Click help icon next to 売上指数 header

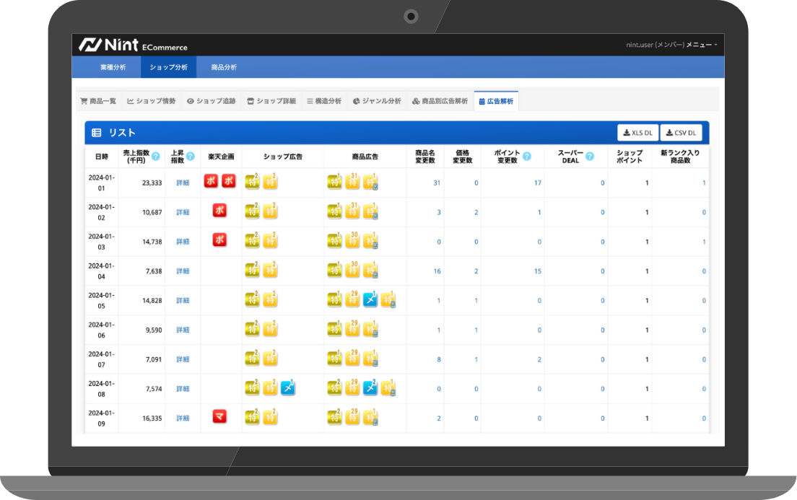click(x=155, y=157)
